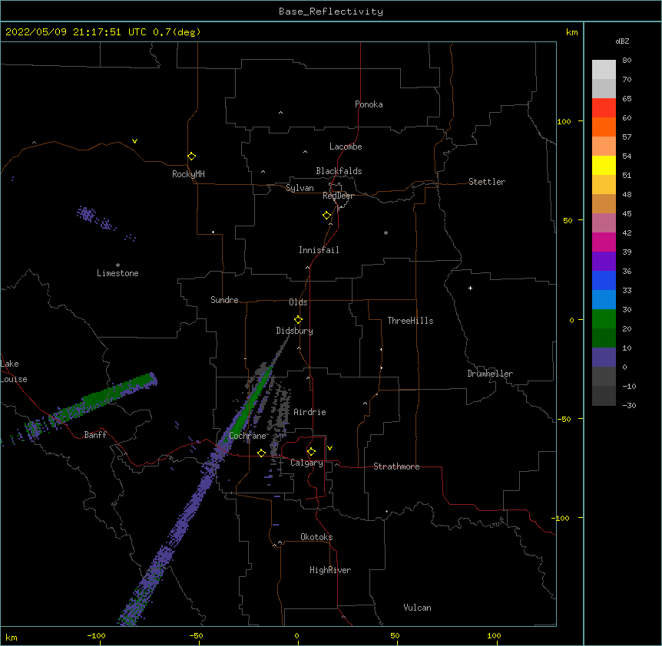
Task: Select the white asterisk above Limestone label
Action: pos(118,265)
